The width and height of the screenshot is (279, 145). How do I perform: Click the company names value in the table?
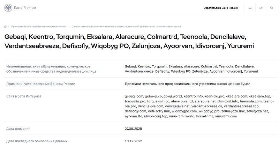[191, 68]
